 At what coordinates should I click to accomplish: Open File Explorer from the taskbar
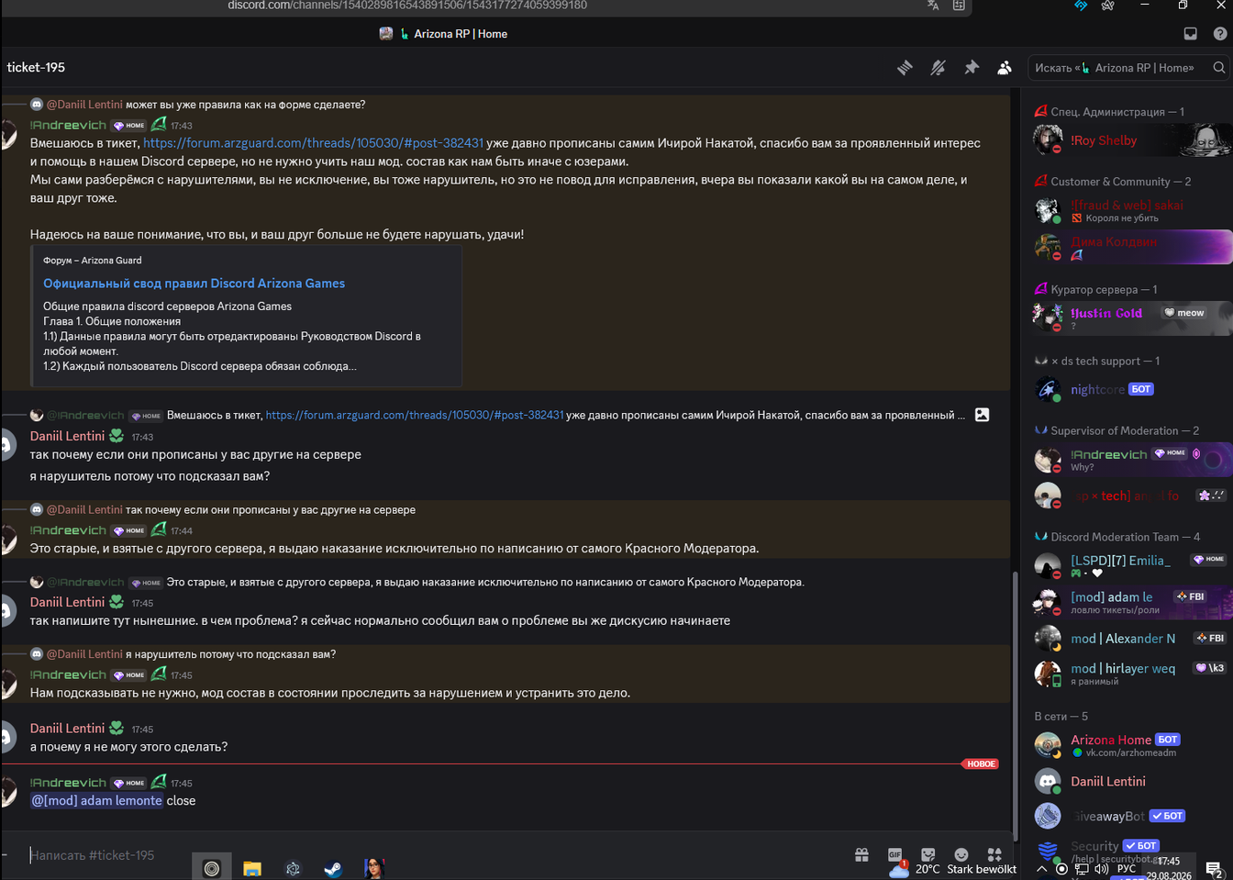tap(252, 868)
